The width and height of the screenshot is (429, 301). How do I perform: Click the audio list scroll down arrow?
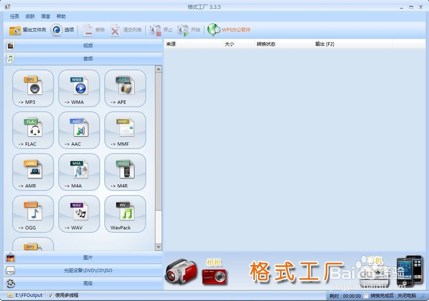click(x=159, y=247)
